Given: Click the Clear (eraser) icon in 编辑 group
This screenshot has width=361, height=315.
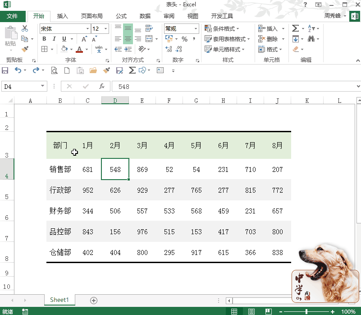Looking at the screenshot, I should click(297, 49).
